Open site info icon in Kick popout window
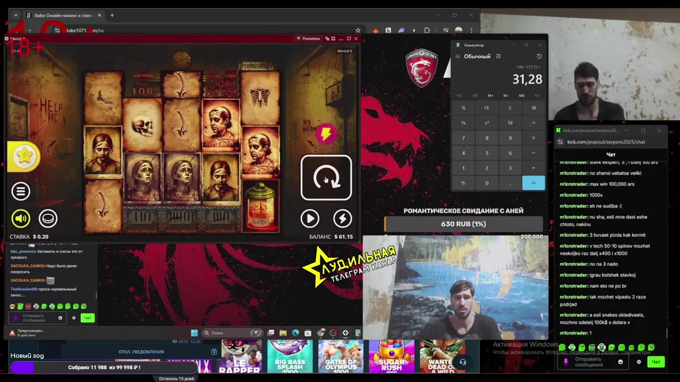The image size is (680, 382). point(560,142)
